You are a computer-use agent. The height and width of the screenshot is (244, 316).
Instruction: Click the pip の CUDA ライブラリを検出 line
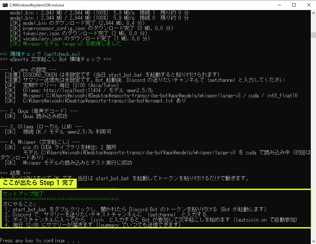[x=61, y=147]
